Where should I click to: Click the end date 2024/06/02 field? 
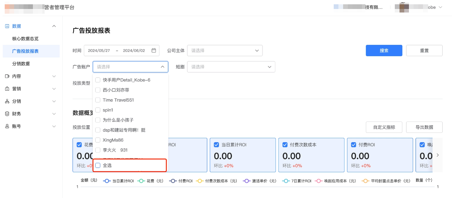coord(134,50)
